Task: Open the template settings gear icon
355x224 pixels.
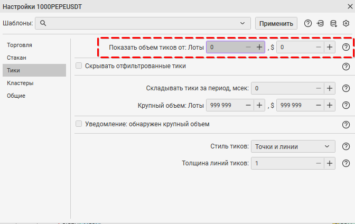Action: click(346, 23)
